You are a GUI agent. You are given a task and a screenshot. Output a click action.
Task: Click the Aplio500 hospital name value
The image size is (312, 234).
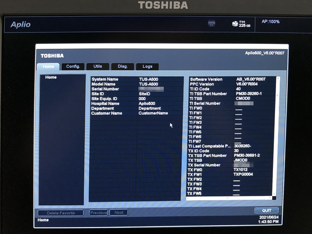point(147,103)
